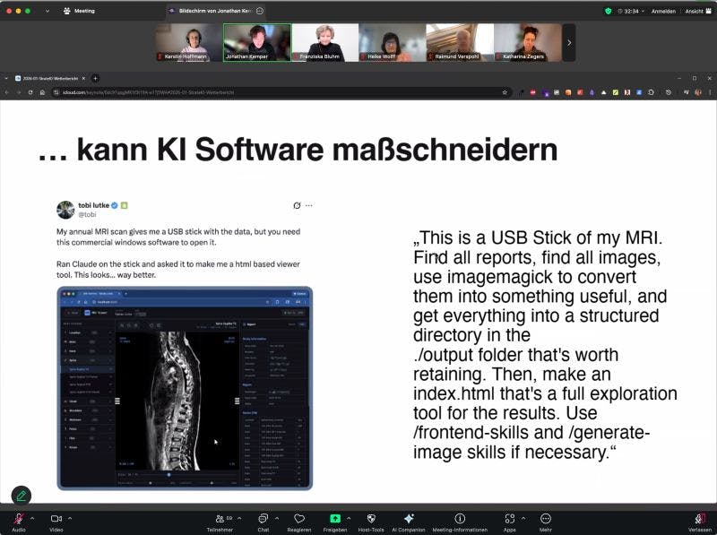
Task: Expand audio options chevron next to Audio
Action: click(x=32, y=518)
